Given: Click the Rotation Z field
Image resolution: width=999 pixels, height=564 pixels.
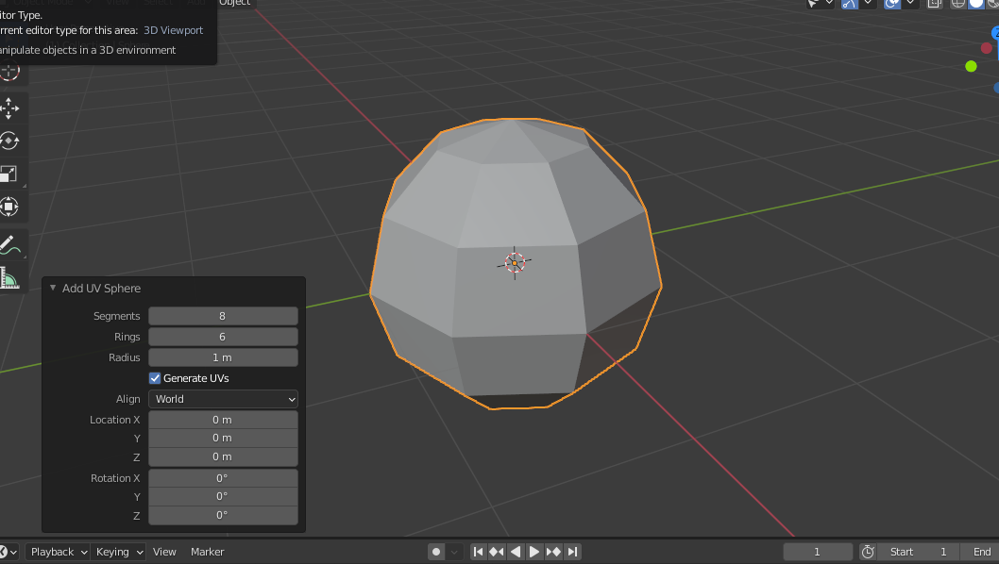Looking at the screenshot, I should click(223, 516).
